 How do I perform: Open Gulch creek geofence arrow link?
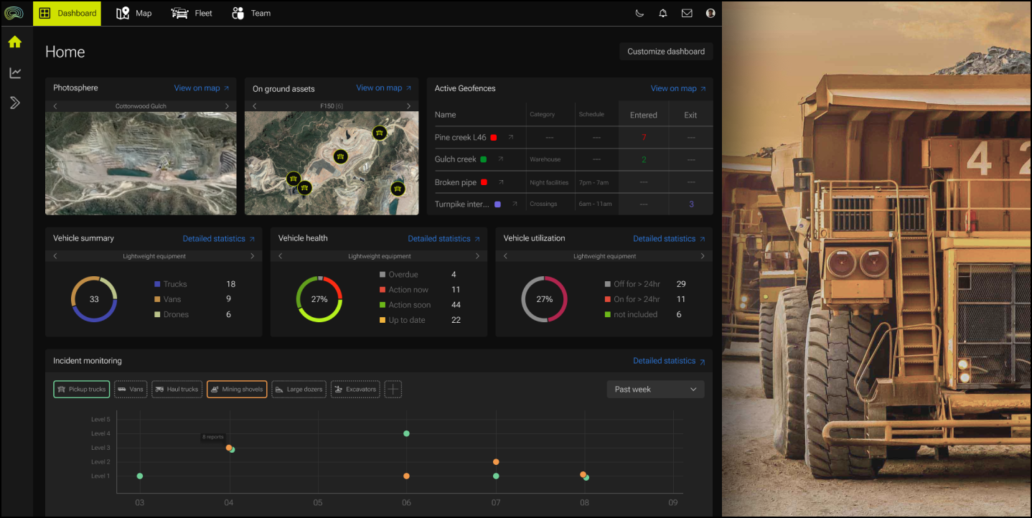[x=501, y=159]
